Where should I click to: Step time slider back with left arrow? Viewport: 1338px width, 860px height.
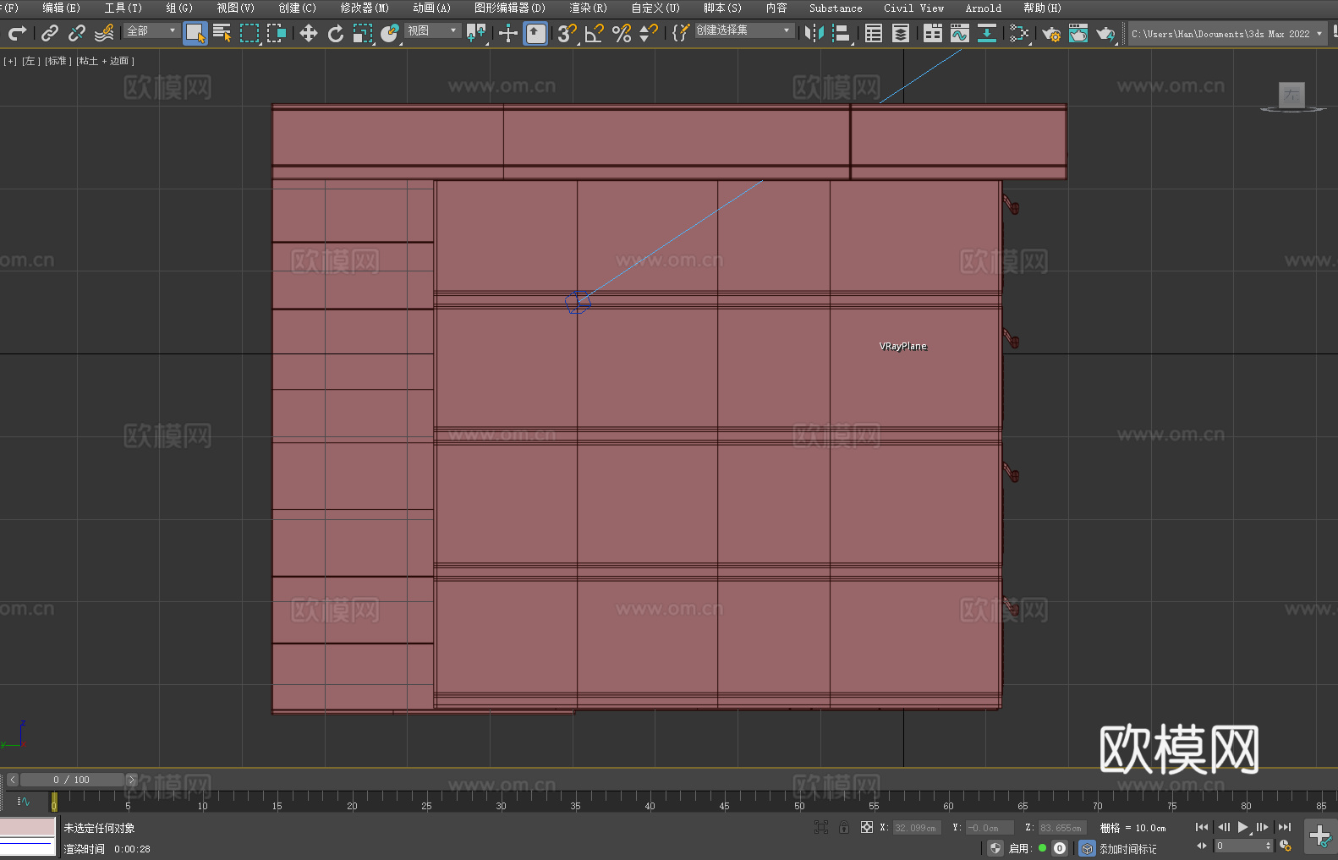pyautogui.click(x=12, y=780)
